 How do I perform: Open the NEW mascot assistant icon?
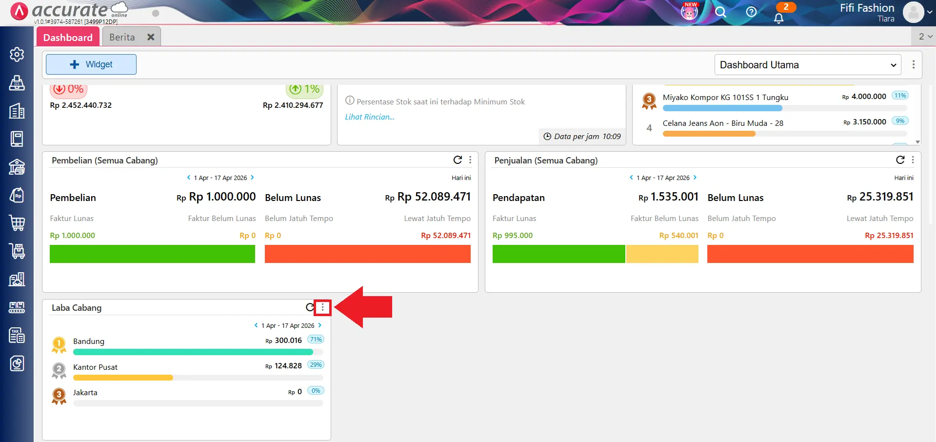(x=689, y=12)
